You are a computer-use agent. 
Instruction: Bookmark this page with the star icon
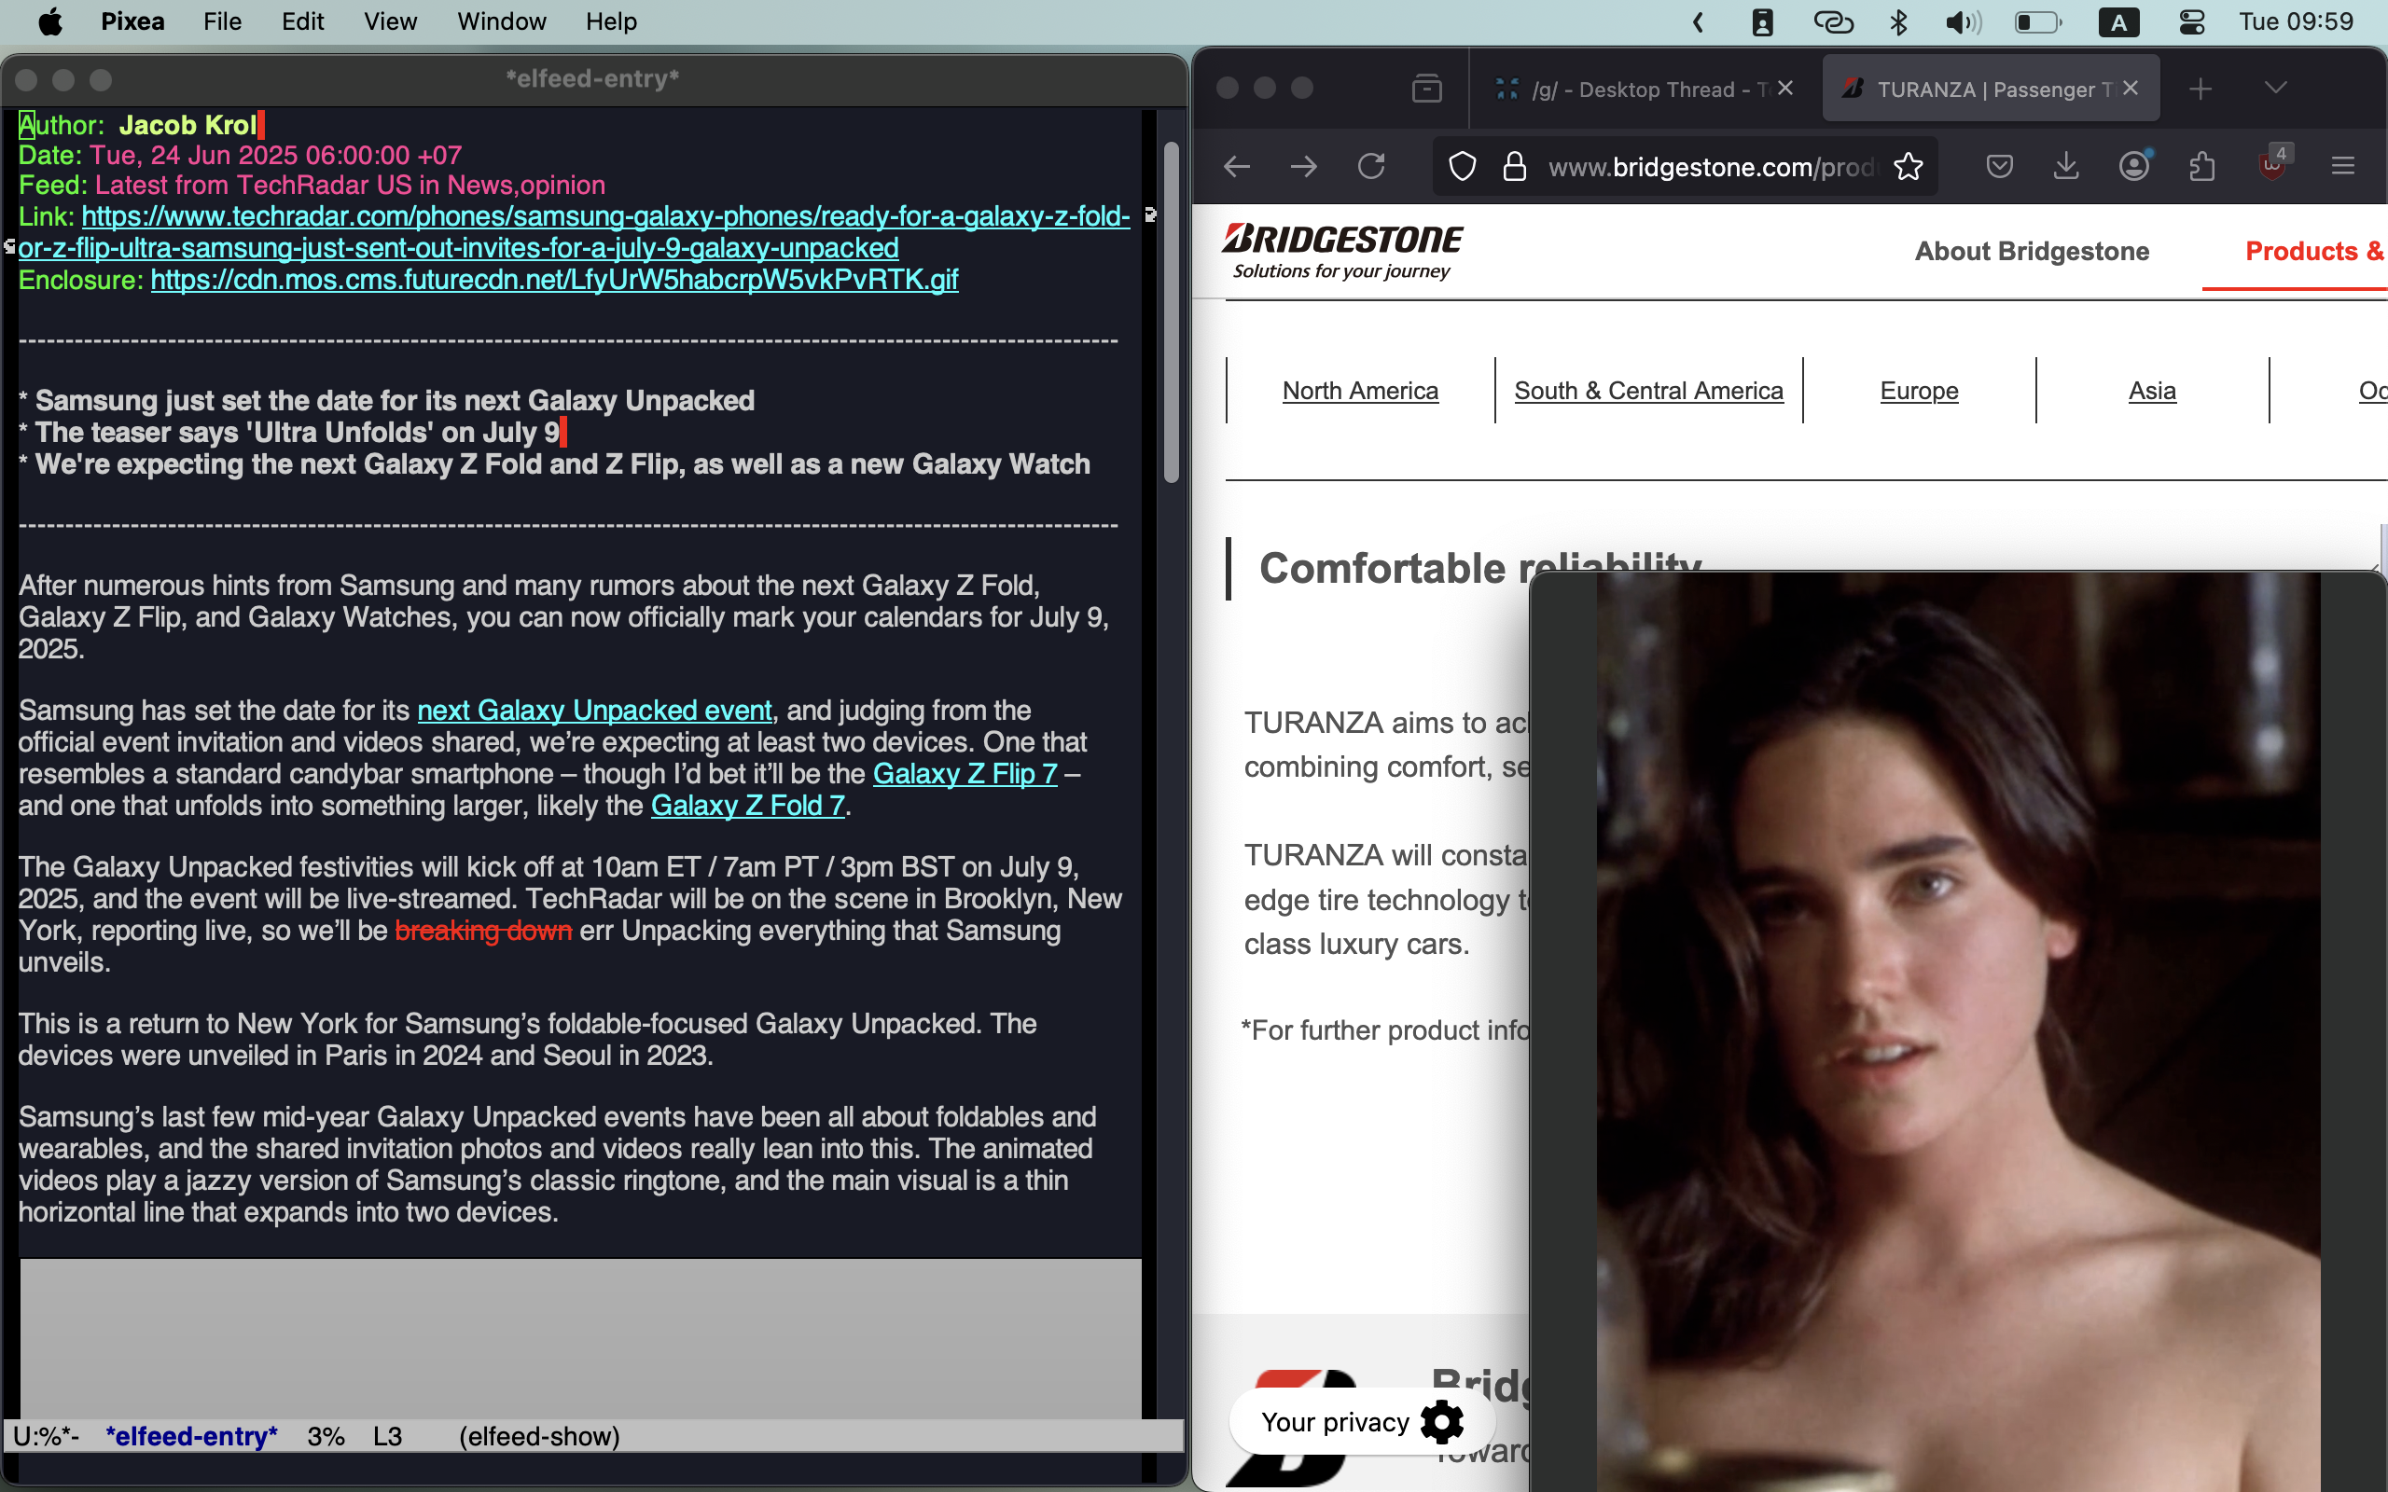1909,166
